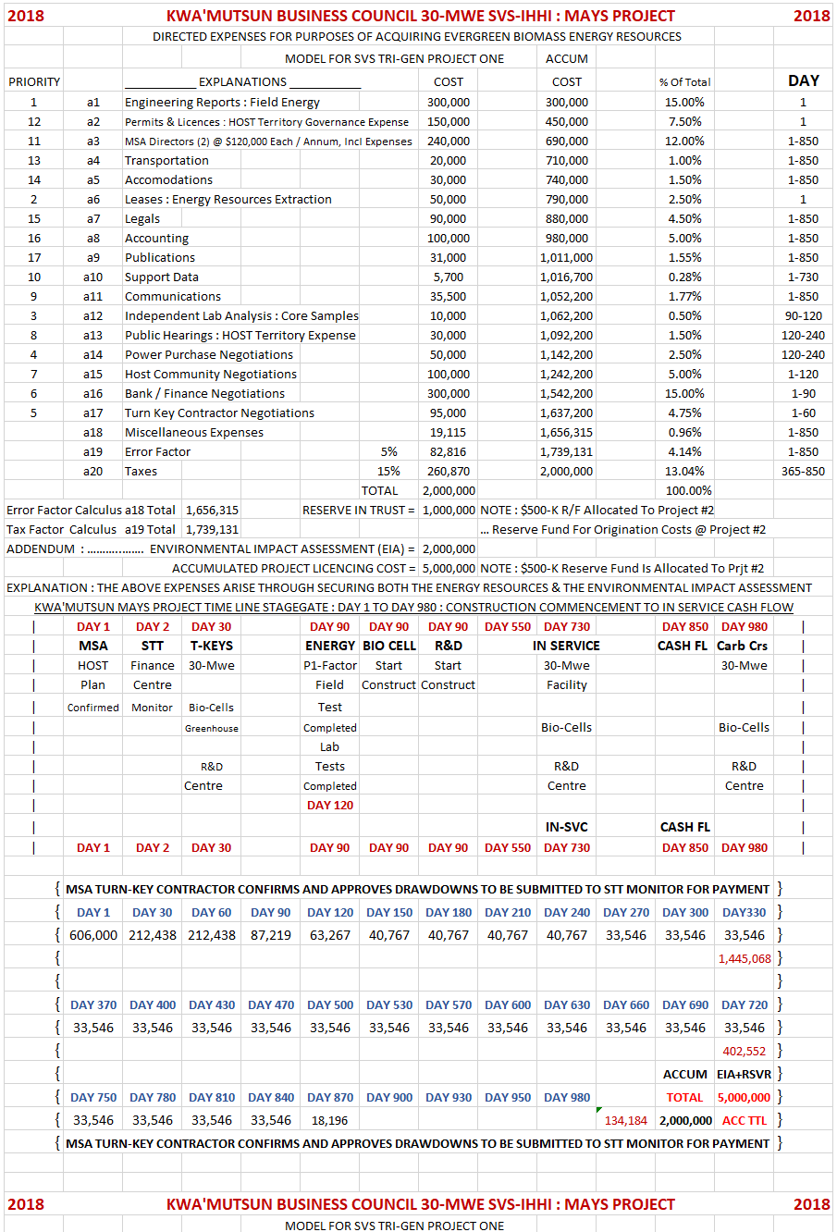Screen dimensions: 837x1232
Task: Select the percentage cell 0.28%
Action: (x=685, y=277)
